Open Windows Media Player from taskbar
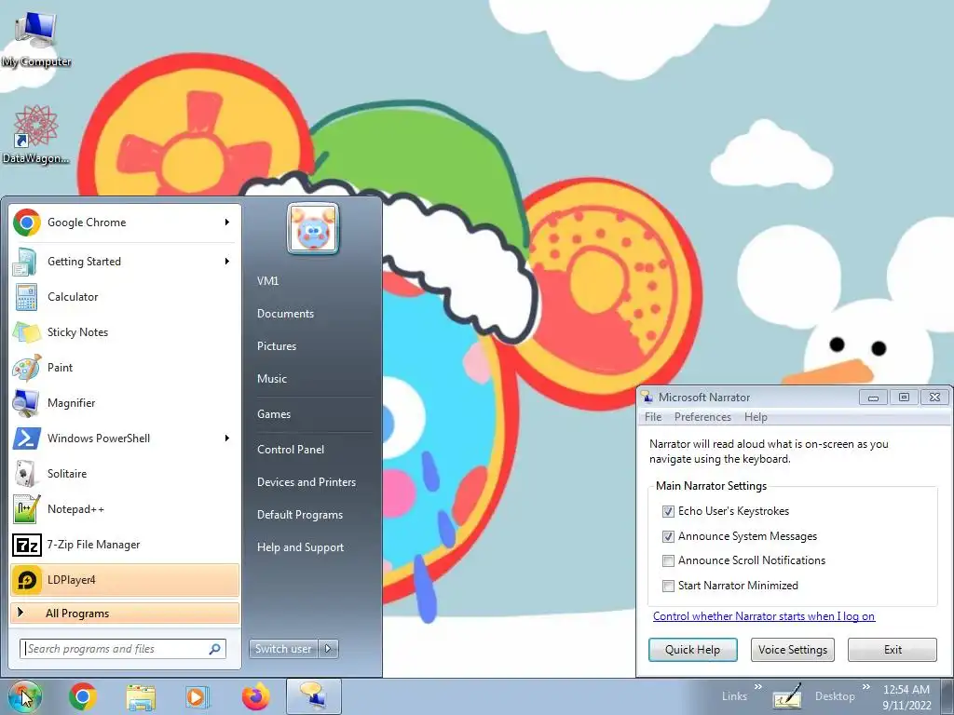 (197, 696)
